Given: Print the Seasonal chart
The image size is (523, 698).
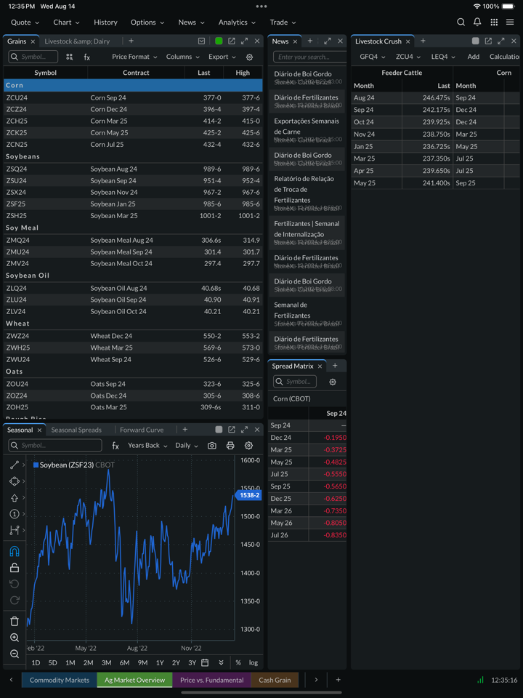Looking at the screenshot, I should point(230,446).
